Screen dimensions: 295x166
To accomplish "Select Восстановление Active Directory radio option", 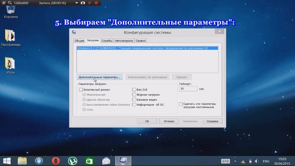I will point(84,105).
